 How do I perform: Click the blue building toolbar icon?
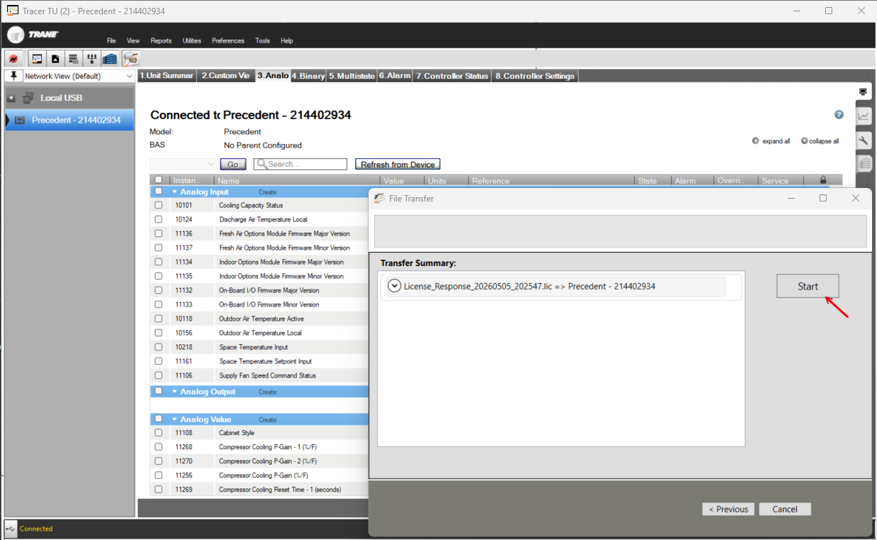pyautogui.click(x=109, y=59)
